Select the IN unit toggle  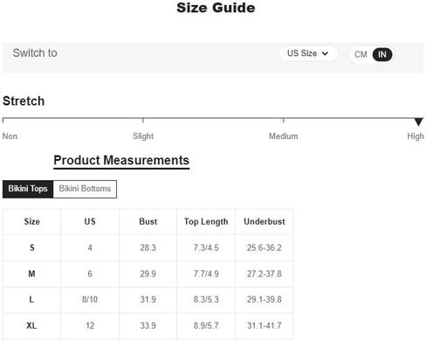click(382, 54)
